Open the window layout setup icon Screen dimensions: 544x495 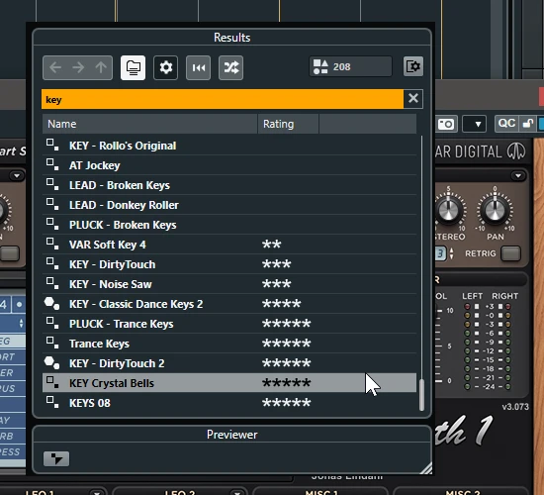(412, 66)
